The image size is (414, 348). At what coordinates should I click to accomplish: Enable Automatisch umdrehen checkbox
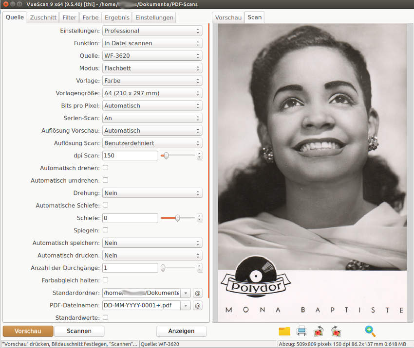click(x=105, y=180)
